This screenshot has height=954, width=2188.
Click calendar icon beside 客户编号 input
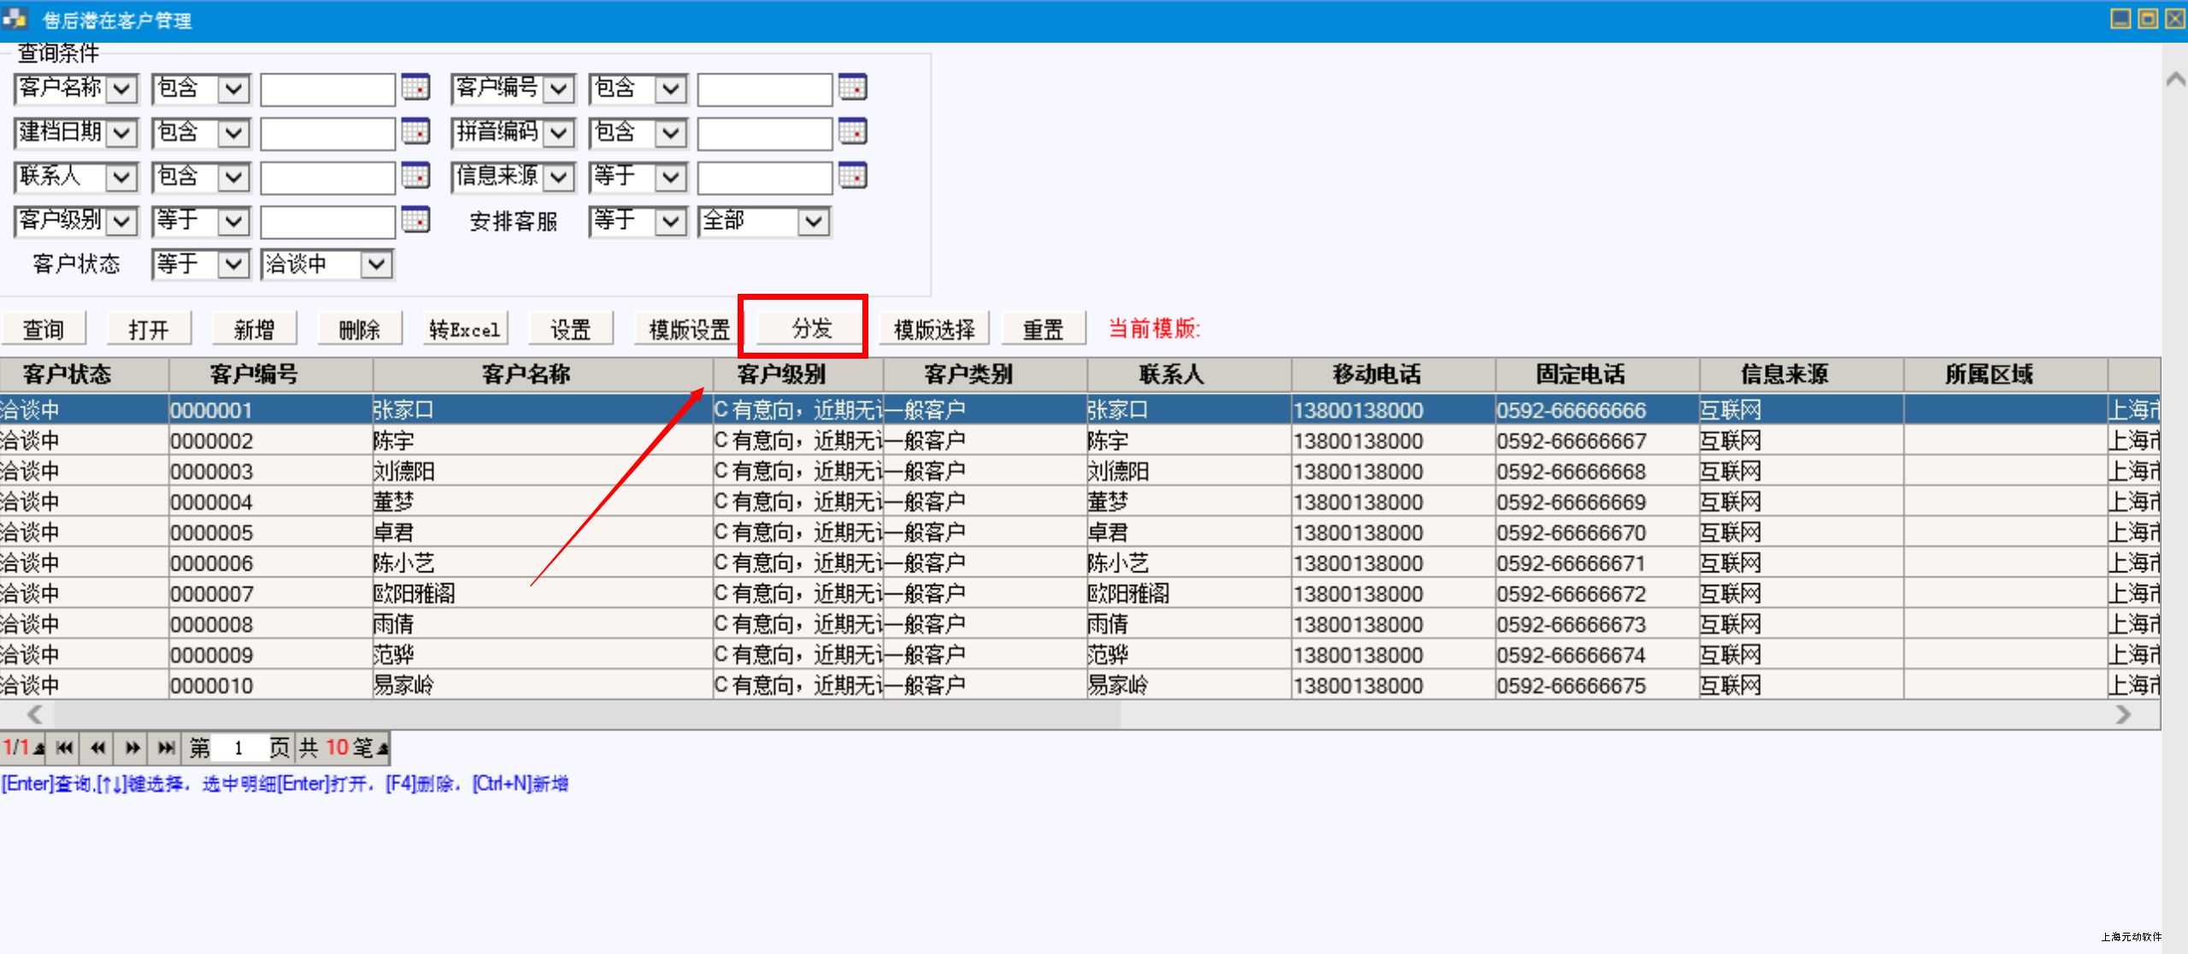point(852,87)
